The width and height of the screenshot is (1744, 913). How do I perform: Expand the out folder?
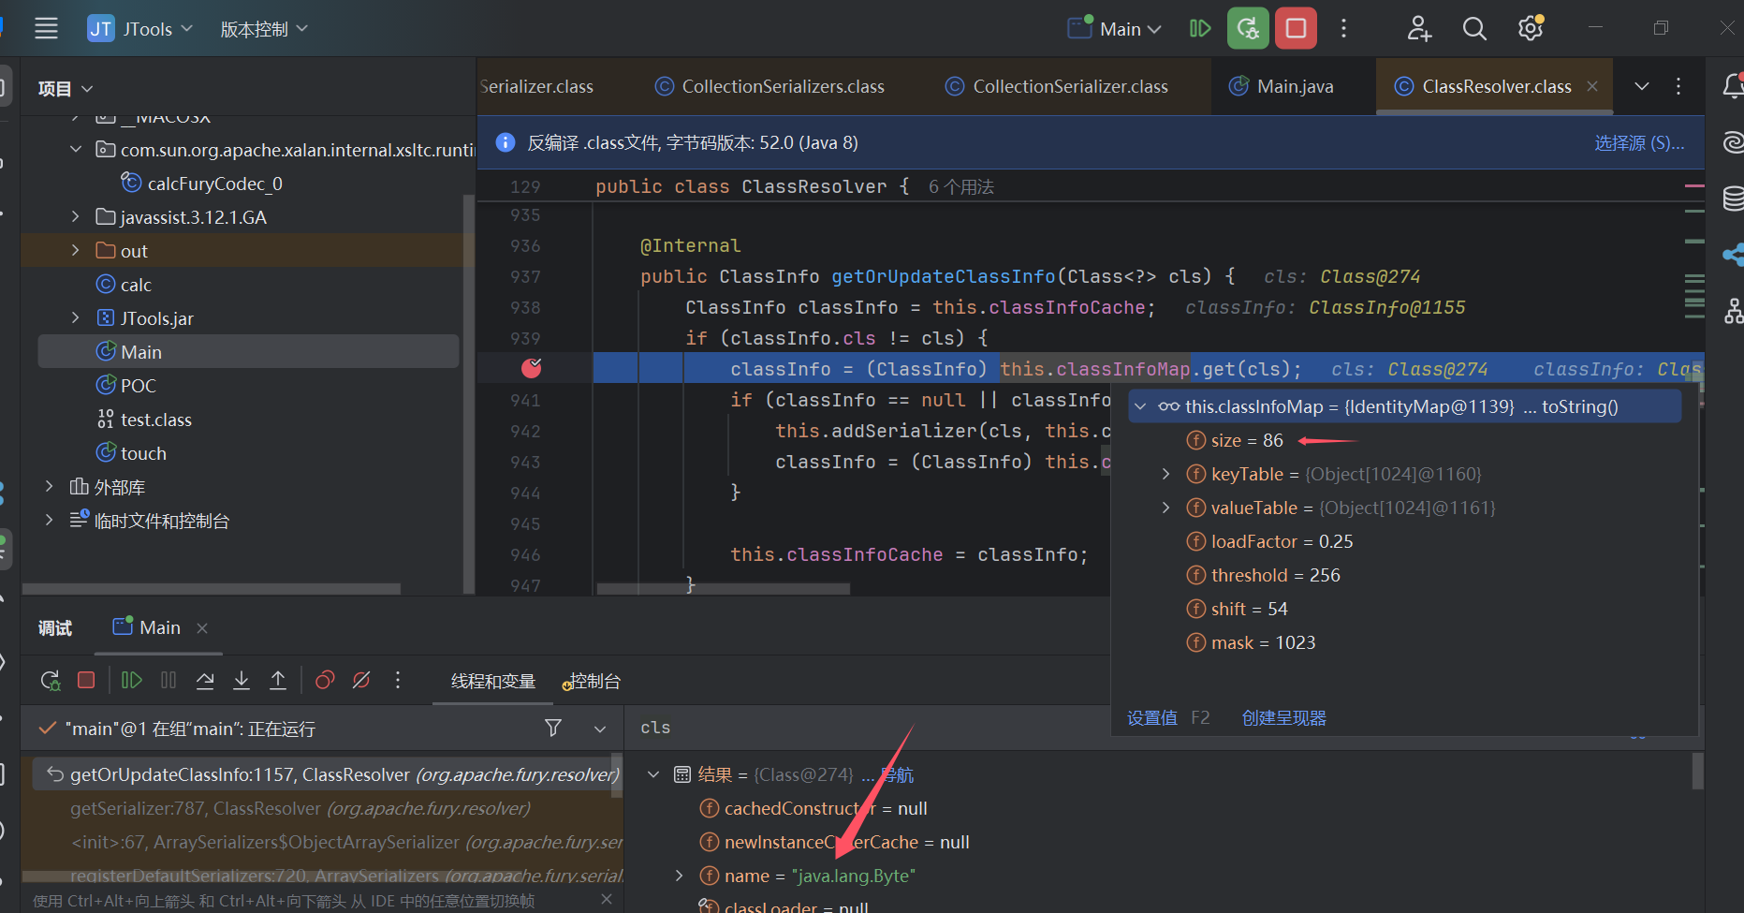76,251
